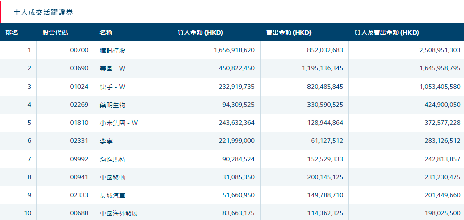Select the name 長城汽車
Screen dimensions: 464x220
point(113,195)
